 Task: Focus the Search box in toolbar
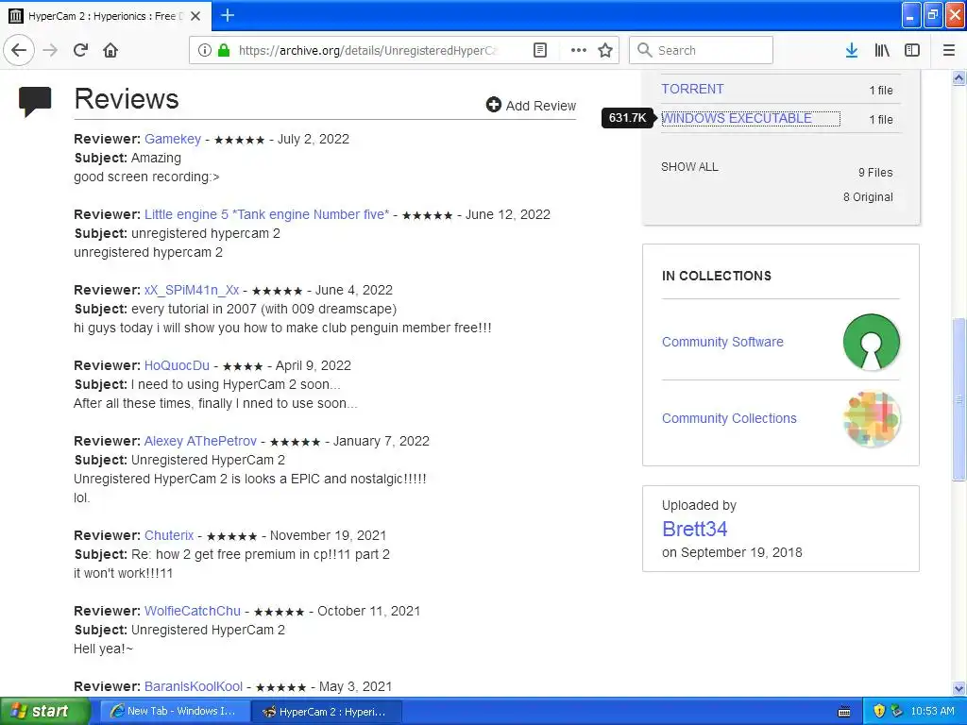click(701, 50)
